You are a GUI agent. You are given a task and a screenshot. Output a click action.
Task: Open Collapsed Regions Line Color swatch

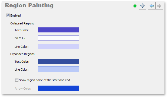[58, 46]
